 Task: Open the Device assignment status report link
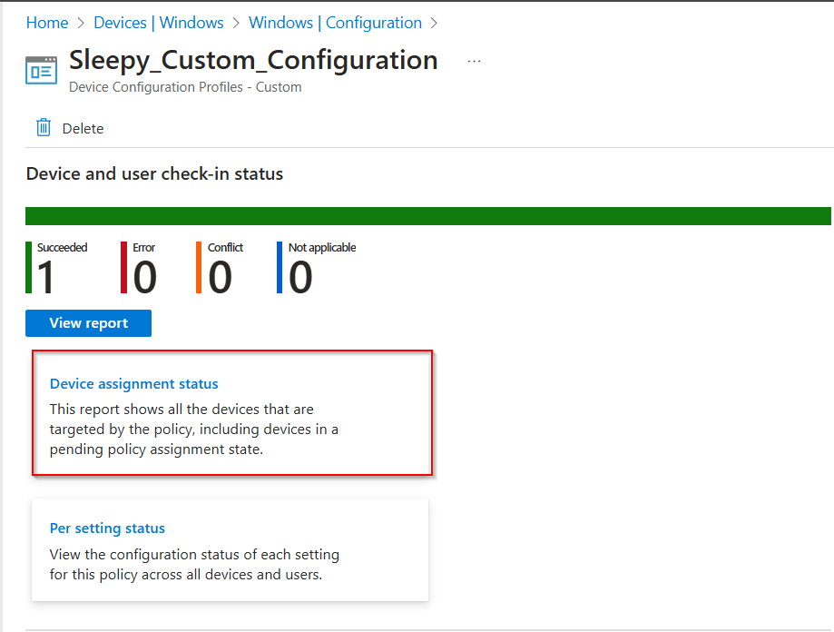click(x=134, y=384)
